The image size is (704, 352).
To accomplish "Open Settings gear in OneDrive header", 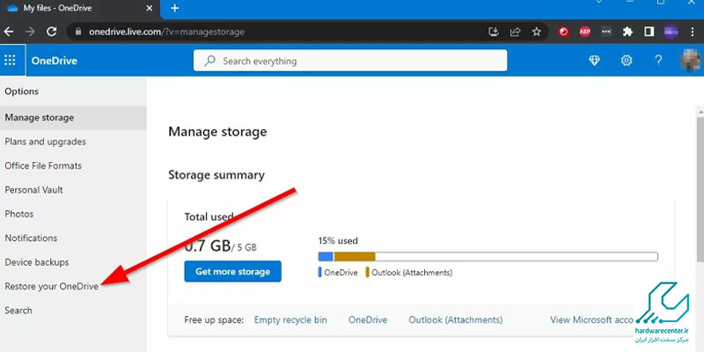I will click(627, 61).
